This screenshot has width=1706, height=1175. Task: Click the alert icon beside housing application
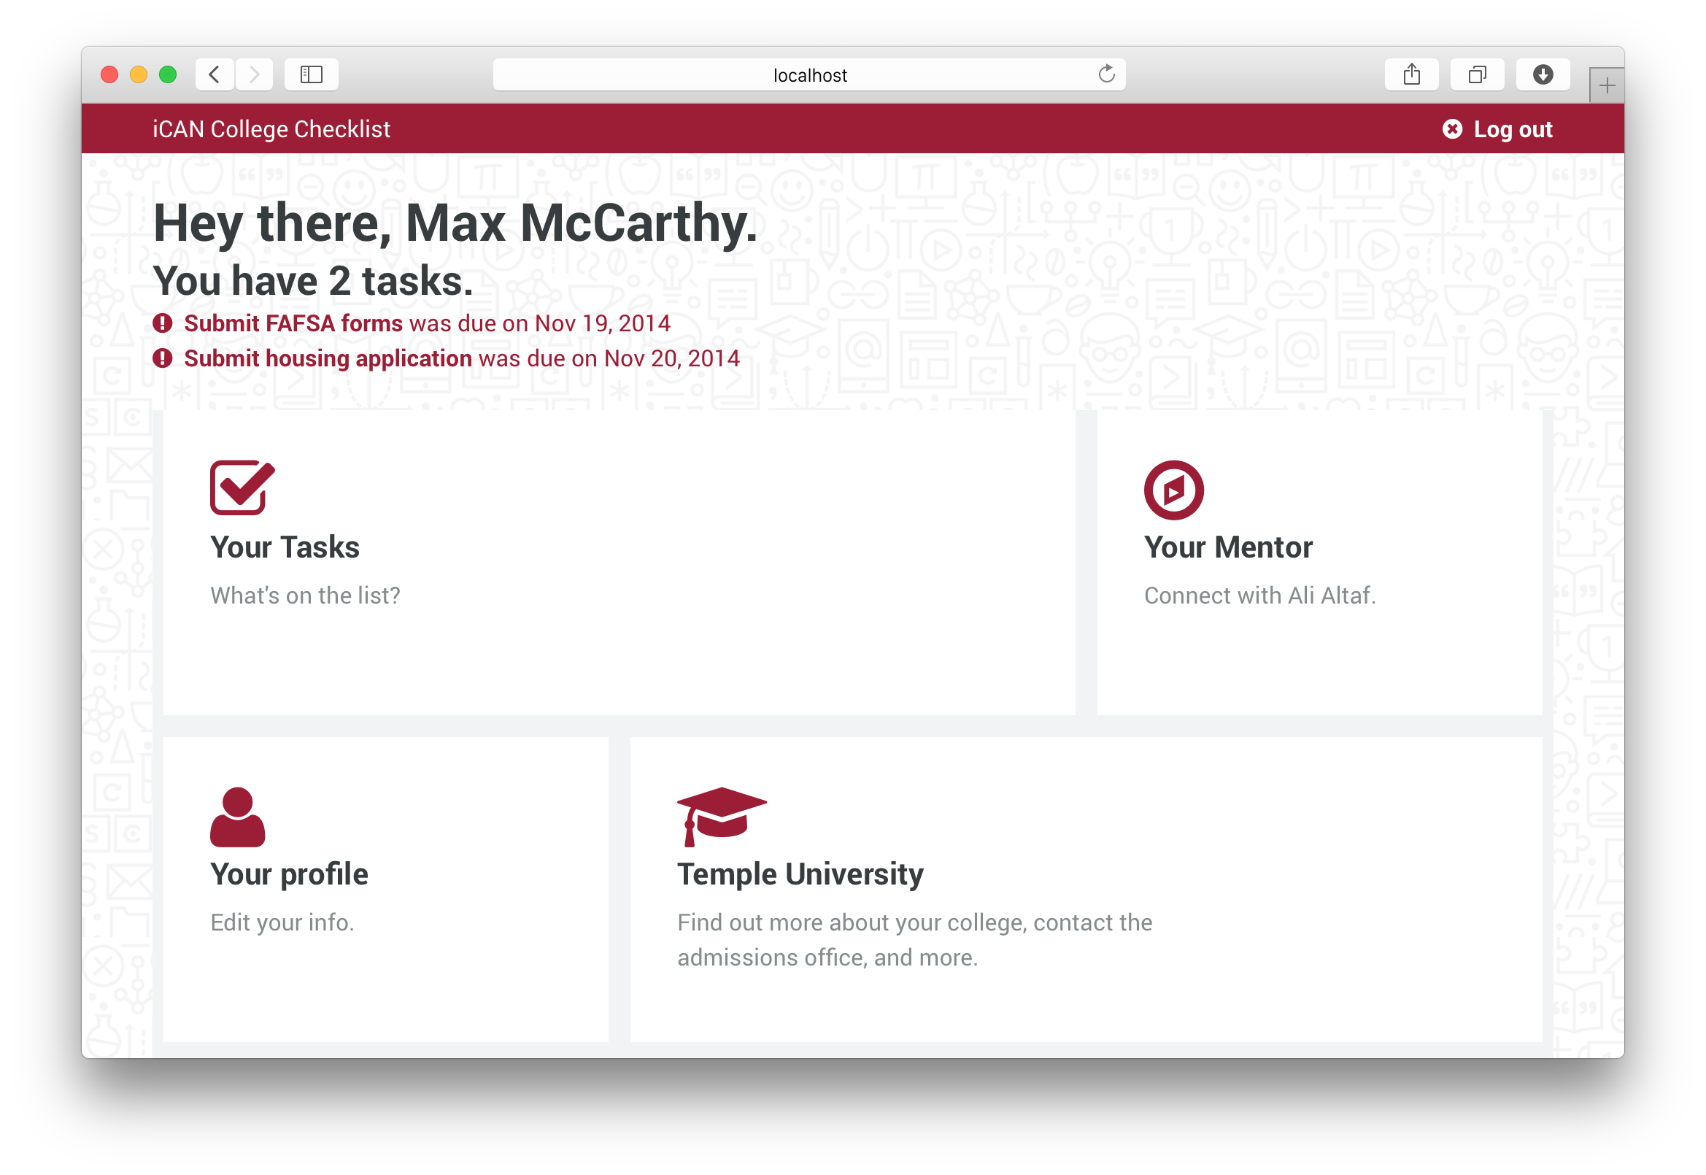point(163,358)
